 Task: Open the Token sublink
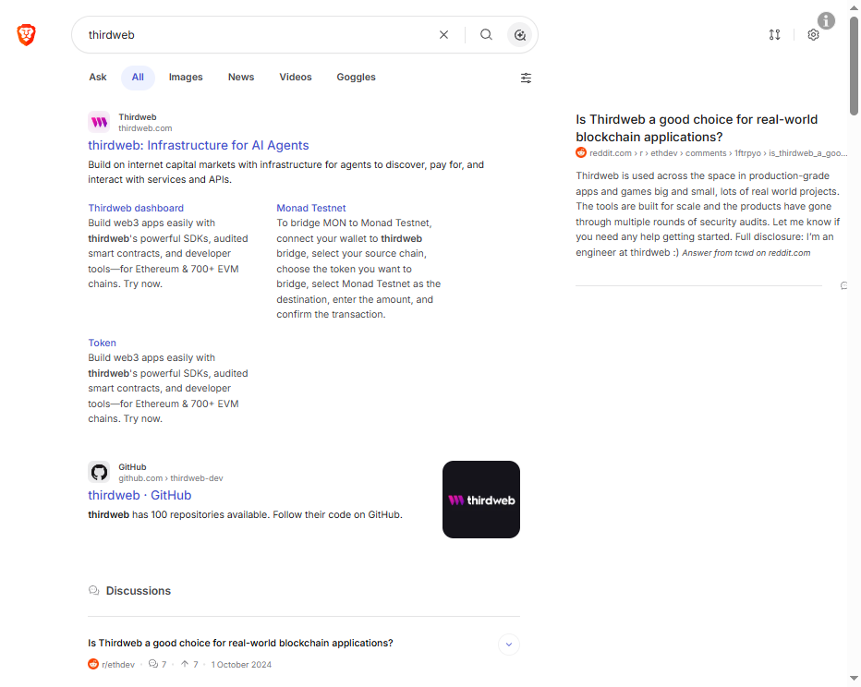coord(103,343)
